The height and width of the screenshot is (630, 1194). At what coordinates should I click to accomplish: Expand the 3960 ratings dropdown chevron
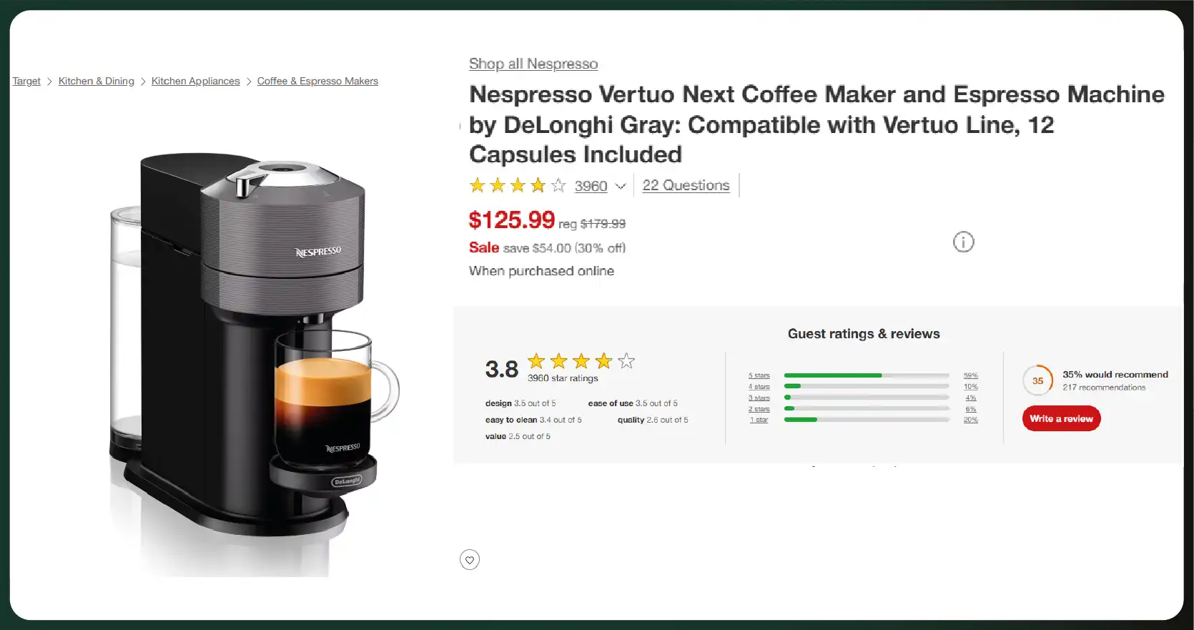tap(621, 186)
